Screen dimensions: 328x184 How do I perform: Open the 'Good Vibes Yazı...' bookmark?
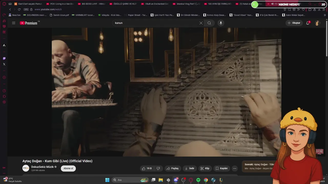(241, 15)
